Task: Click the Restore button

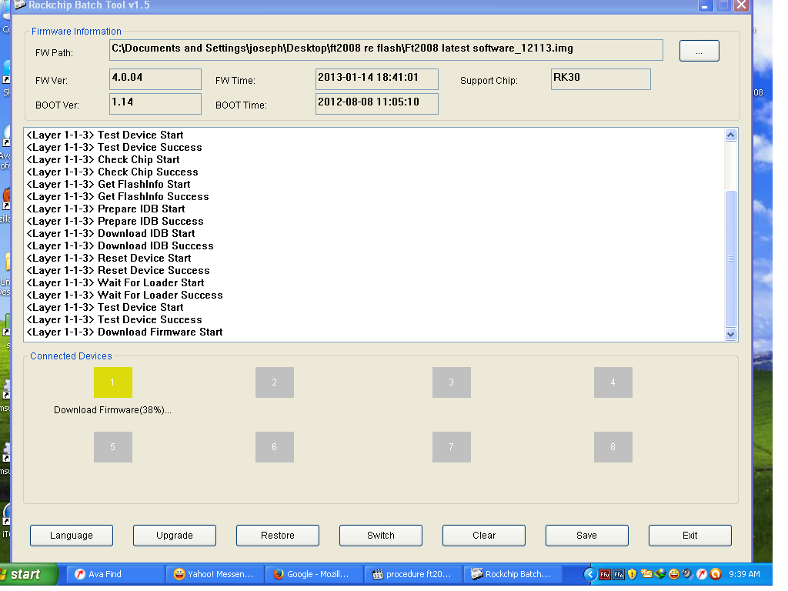Action: pos(277,536)
